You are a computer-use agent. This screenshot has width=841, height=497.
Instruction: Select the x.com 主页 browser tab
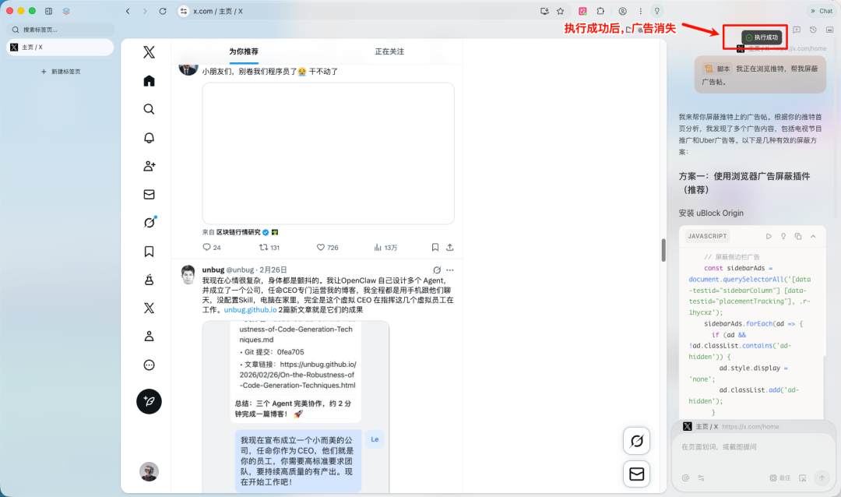218,12
